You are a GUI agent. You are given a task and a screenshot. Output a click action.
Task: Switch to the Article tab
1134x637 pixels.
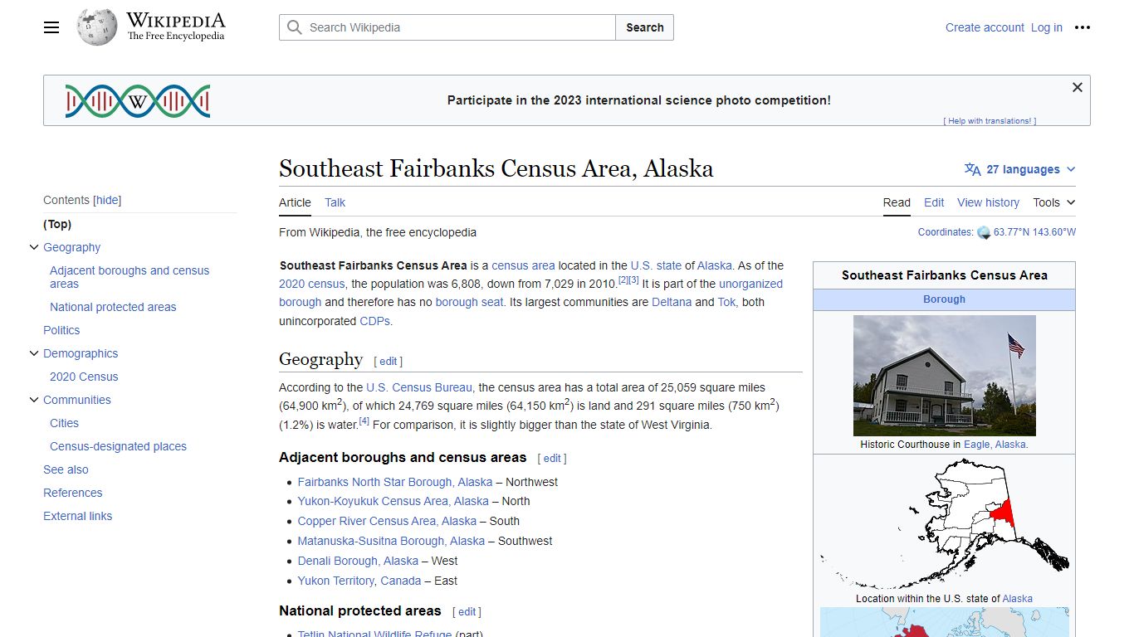click(295, 202)
